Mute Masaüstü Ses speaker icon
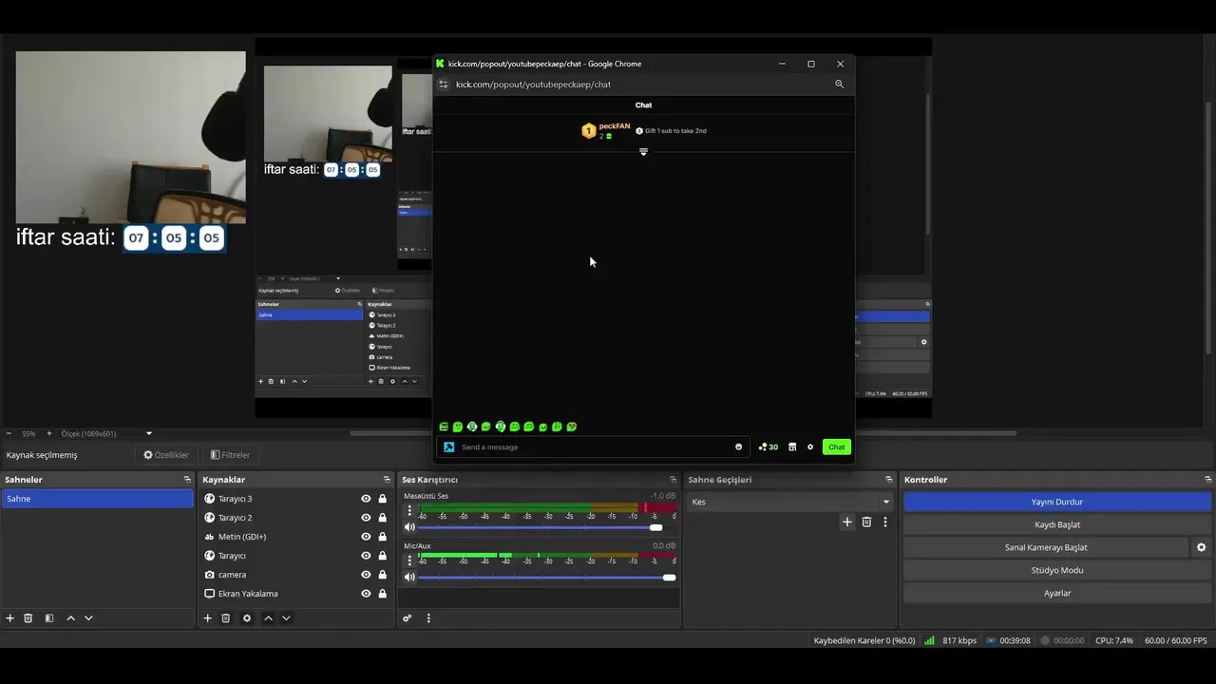The image size is (1216, 684). tap(409, 527)
